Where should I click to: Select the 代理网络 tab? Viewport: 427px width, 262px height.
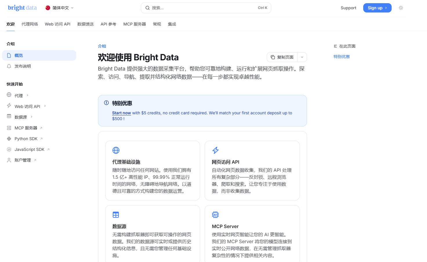(x=30, y=24)
